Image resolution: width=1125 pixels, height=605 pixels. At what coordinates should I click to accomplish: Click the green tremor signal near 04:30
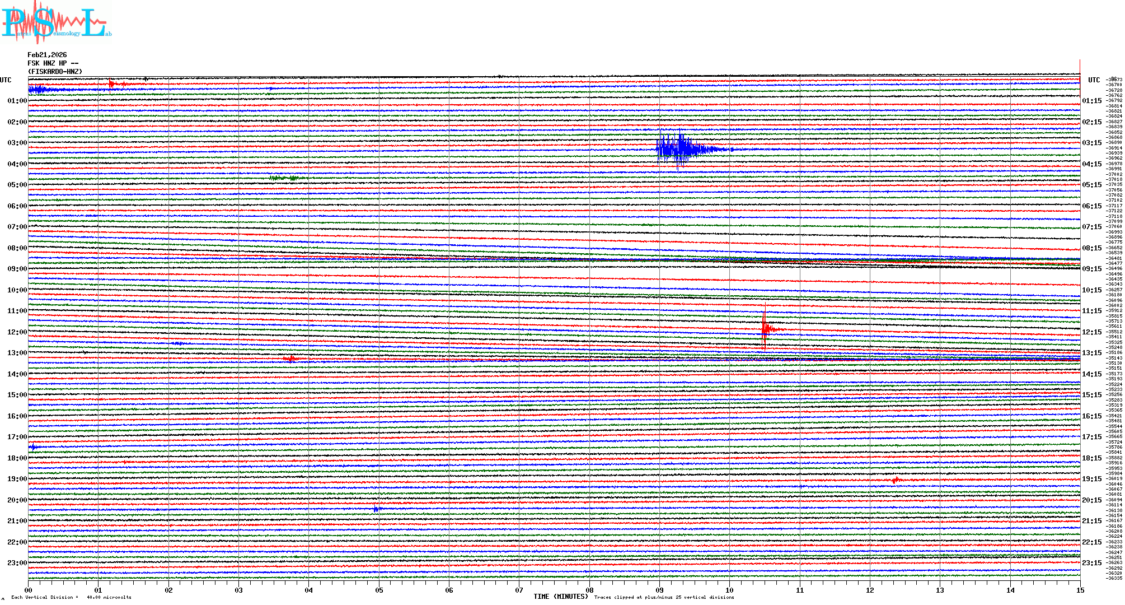(x=285, y=178)
